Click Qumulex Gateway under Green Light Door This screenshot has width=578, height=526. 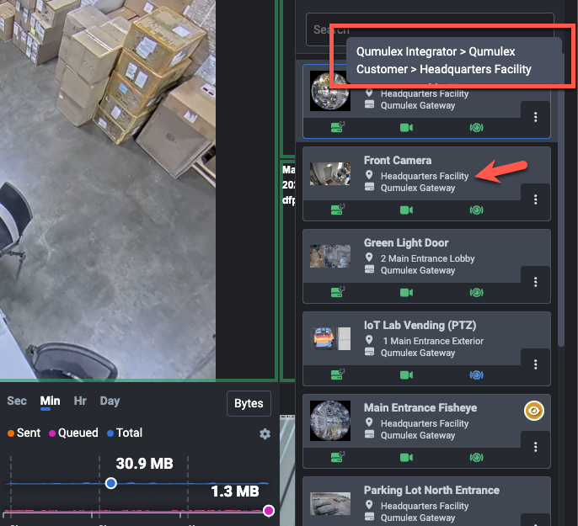pos(418,270)
